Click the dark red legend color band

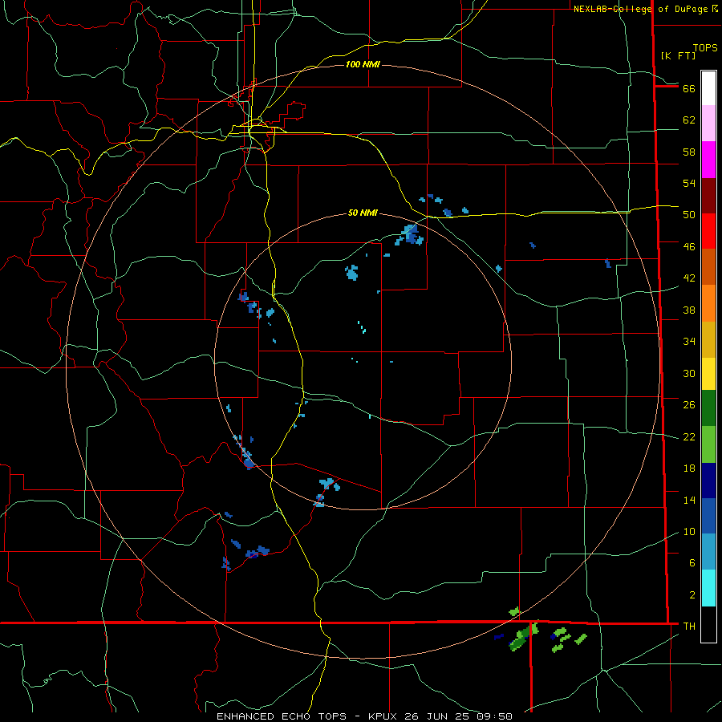[x=708, y=196]
